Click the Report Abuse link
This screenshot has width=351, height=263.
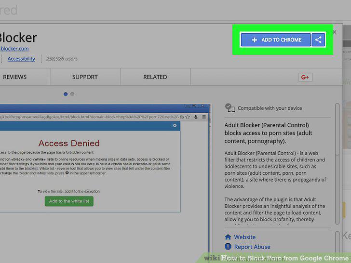[x=252, y=247]
